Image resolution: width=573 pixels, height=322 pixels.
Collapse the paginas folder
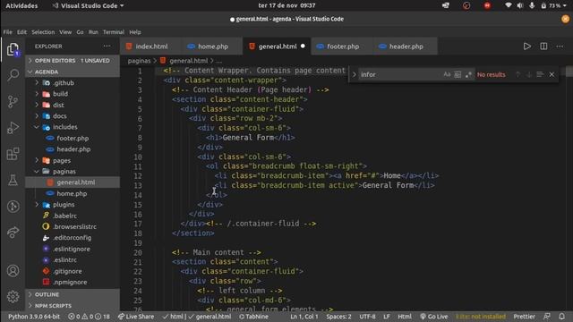pos(73,171)
